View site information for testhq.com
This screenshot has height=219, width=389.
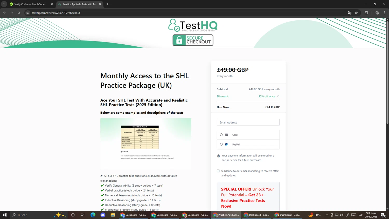pyautogui.click(x=28, y=13)
